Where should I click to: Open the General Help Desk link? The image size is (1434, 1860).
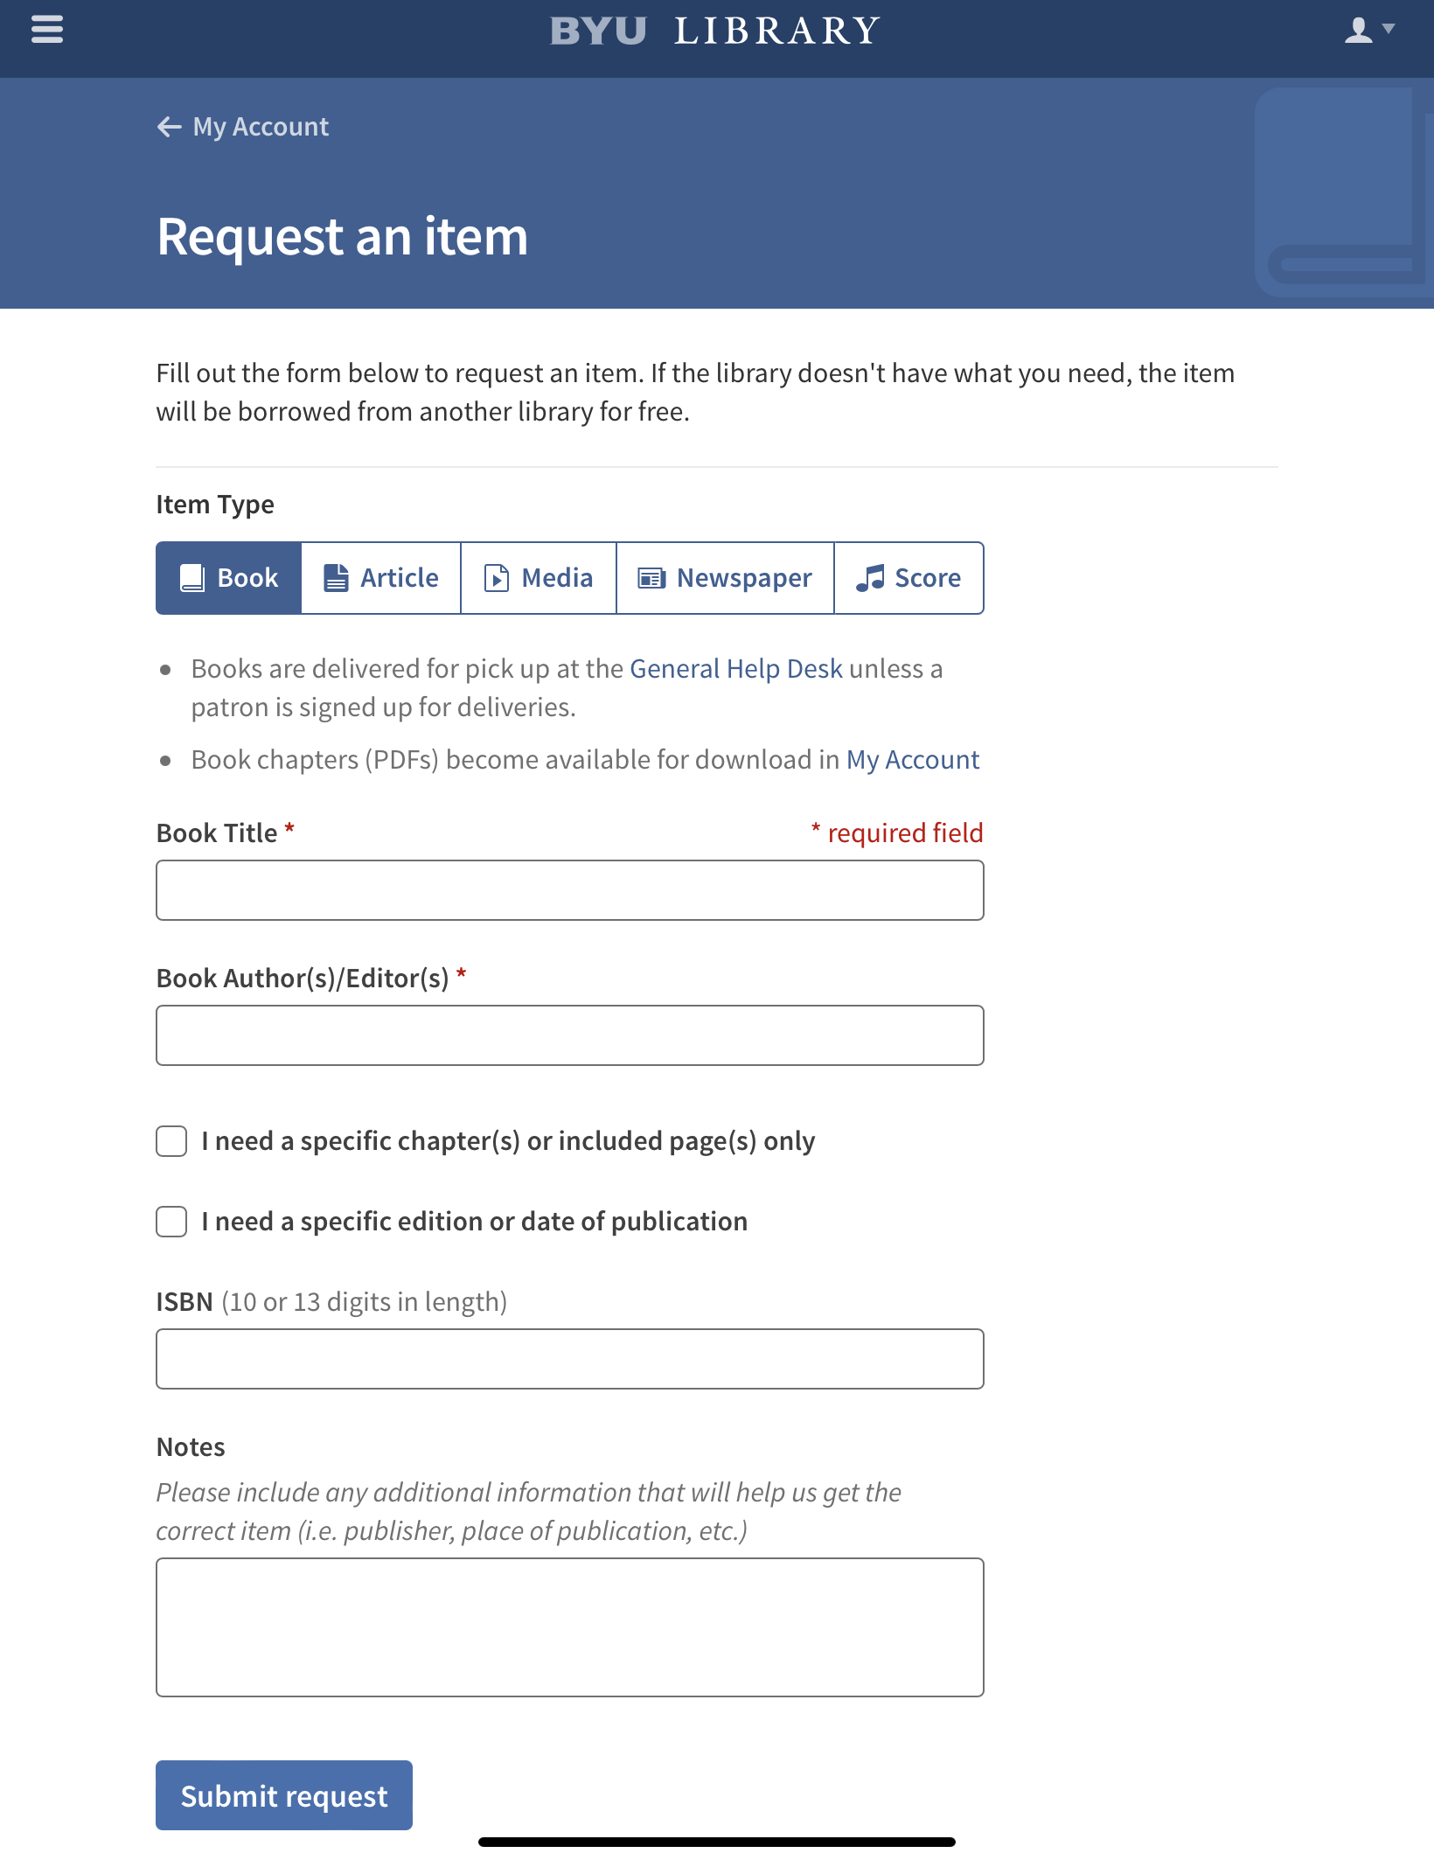tap(735, 669)
